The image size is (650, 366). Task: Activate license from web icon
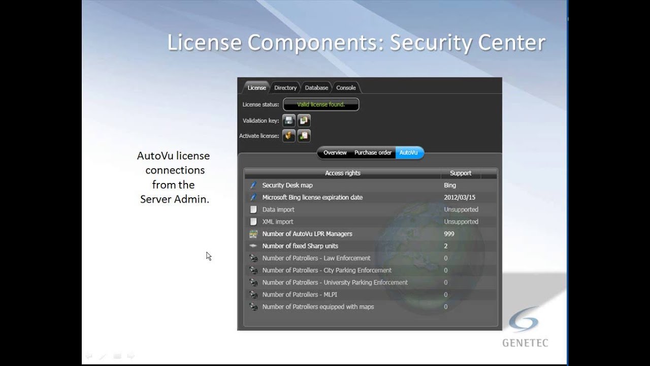[289, 136]
